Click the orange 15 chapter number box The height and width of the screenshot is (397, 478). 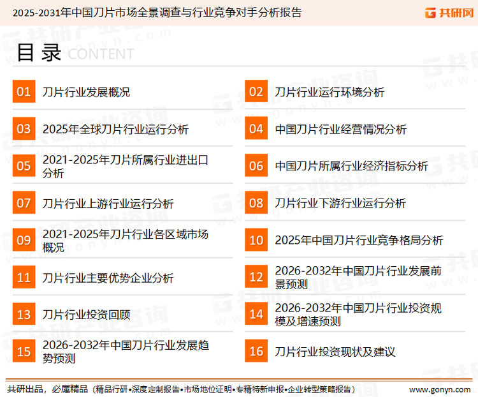(x=24, y=351)
